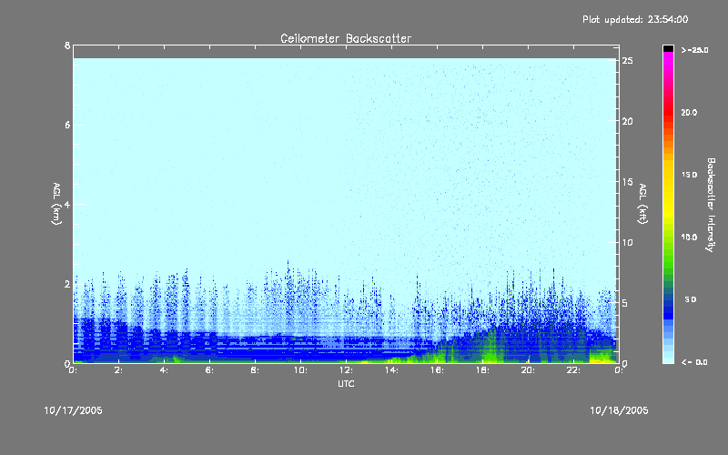The height and width of the screenshot is (455, 728).
Task: Click the "5.0" colorbar label
Action: [691, 299]
